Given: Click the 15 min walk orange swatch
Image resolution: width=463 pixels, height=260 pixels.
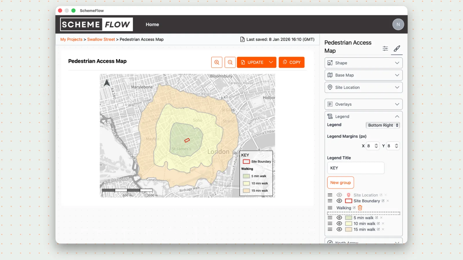Looking at the screenshot, I should 349,229.
